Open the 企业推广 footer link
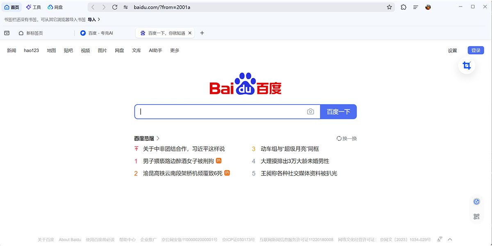 pos(148,239)
